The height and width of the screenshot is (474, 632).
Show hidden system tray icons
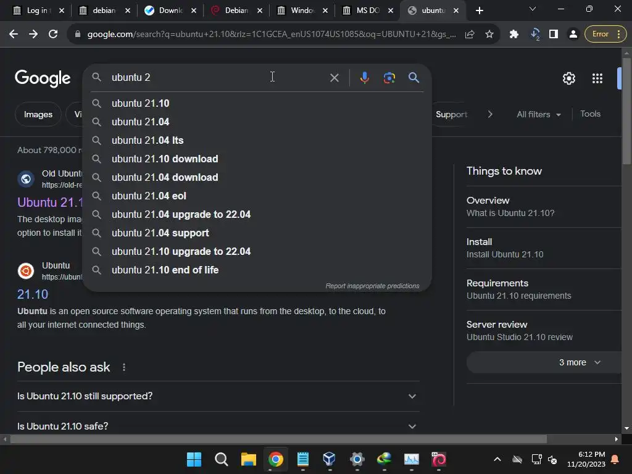click(497, 459)
